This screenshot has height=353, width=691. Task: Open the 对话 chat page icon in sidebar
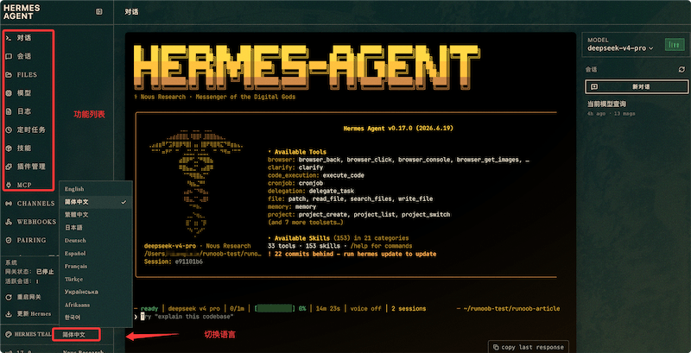coord(9,38)
